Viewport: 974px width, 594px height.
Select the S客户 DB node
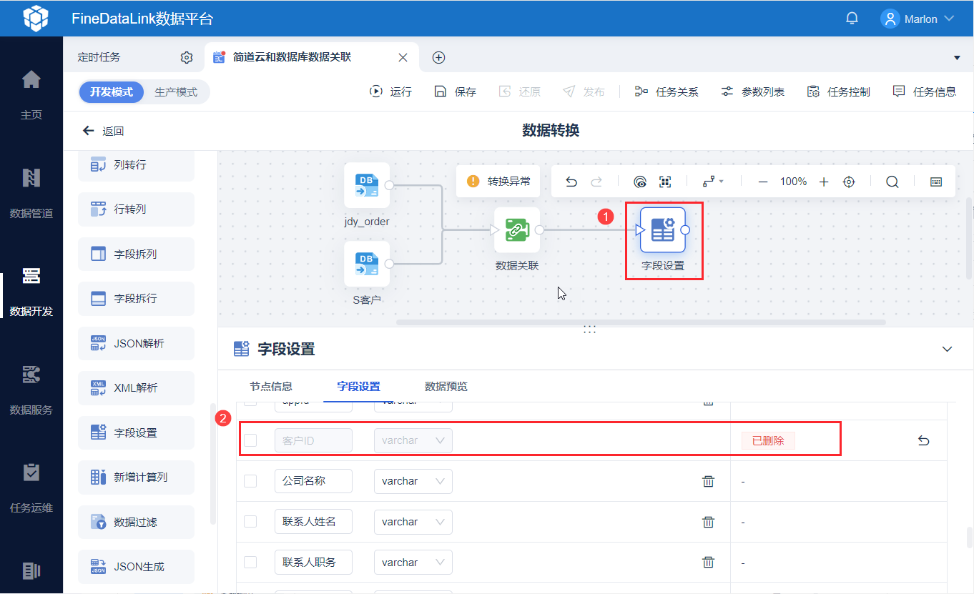(x=367, y=264)
